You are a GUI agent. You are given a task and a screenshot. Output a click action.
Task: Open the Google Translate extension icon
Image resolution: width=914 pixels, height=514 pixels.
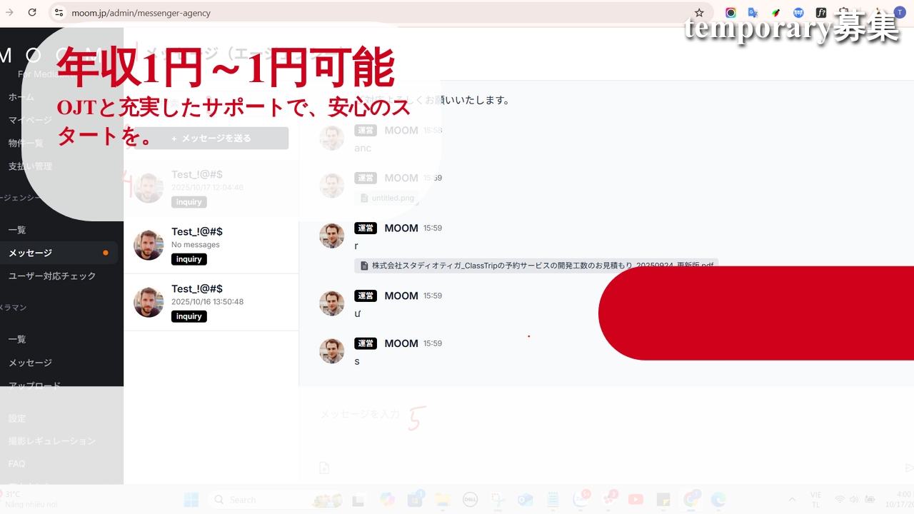tap(752, 12)
